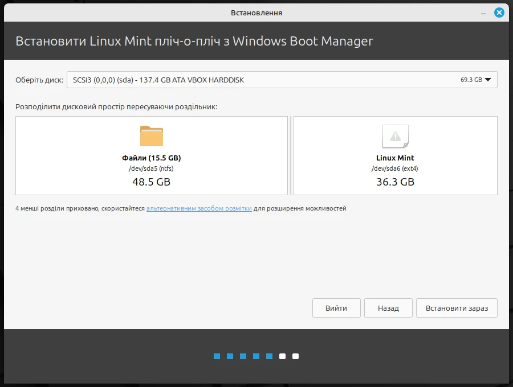Click the 69.3 GB free space value
This screenshot has width=513, height=387.
[471, 80]
